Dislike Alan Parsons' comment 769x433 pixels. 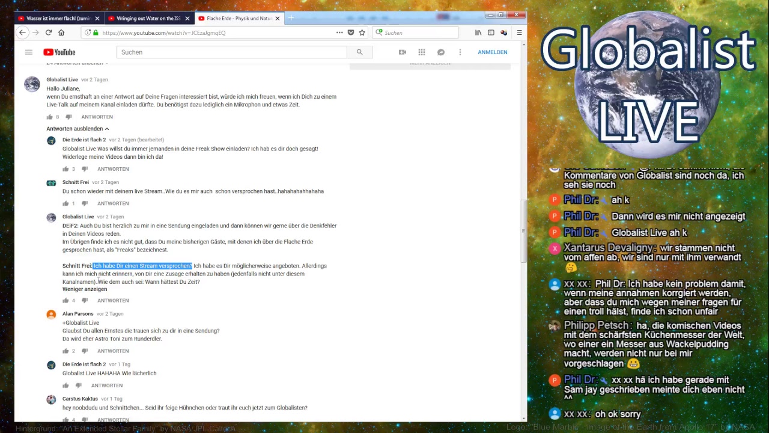tap(85, 351)
